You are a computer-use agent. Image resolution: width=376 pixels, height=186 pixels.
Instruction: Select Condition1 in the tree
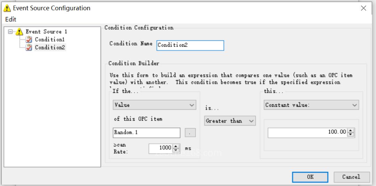pyautogui.click(x=49, y=40)
